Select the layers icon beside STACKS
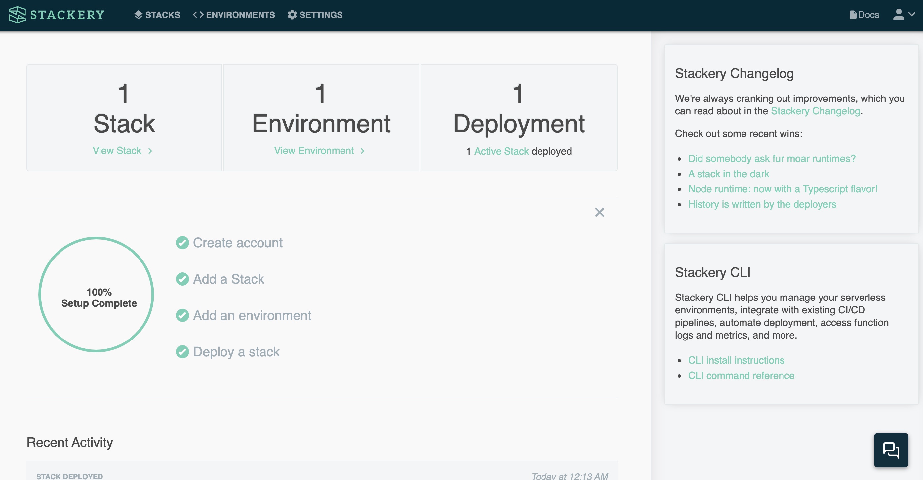 [138, 15]
